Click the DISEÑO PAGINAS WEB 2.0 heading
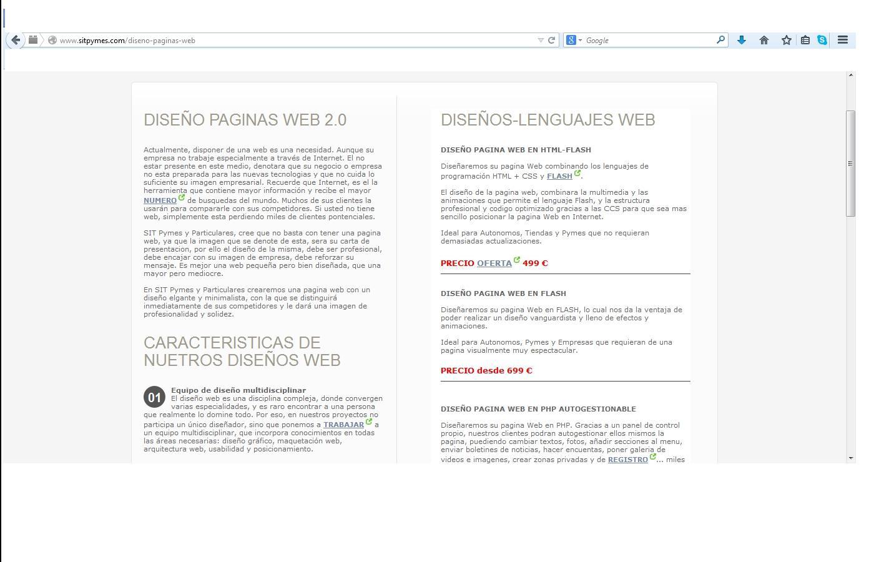The image size is (874, 562). click(245, 120)
